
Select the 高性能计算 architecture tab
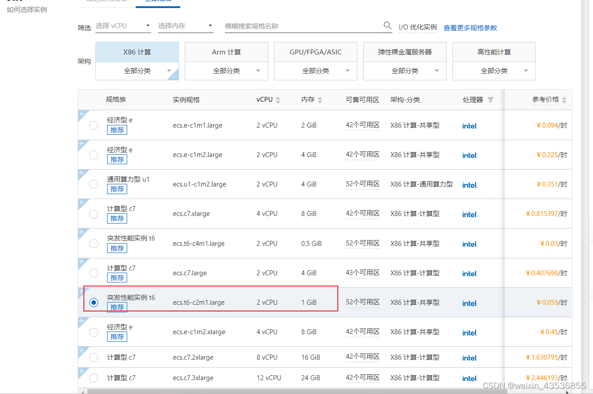[x=494, y=52]
